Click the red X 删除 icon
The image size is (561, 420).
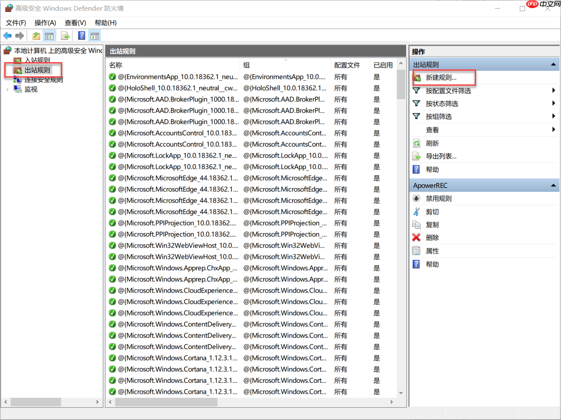coord(416,237)
